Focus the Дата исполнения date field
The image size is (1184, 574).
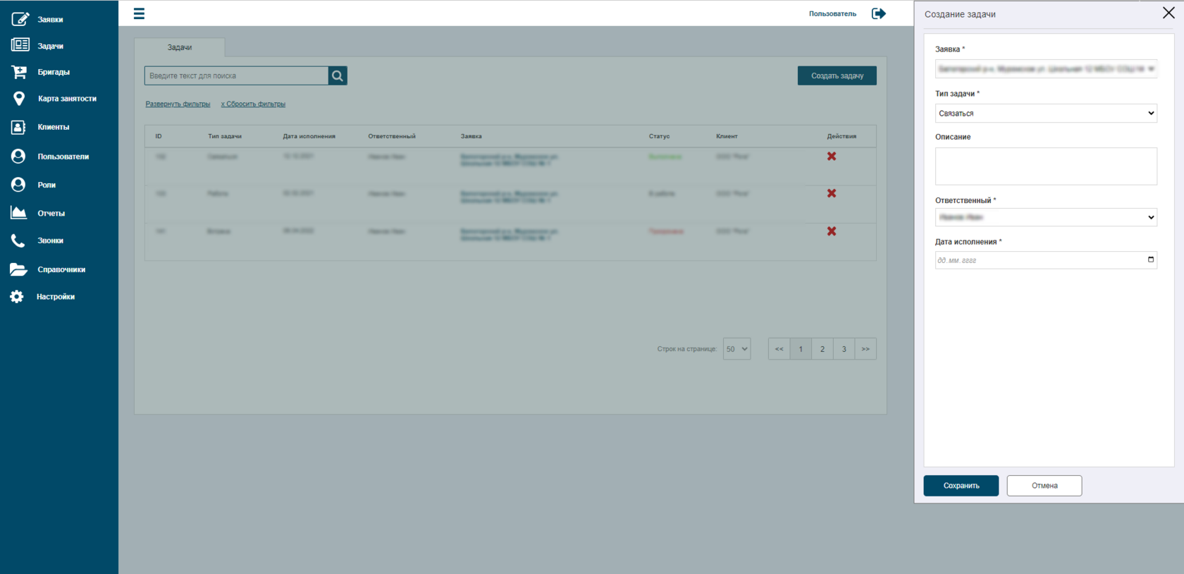1046,260
